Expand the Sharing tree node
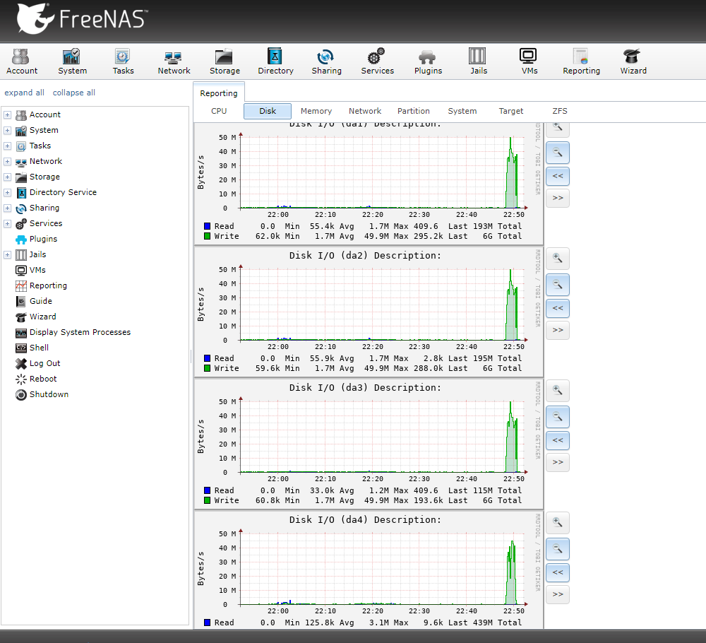706x643 pixels. pos(7,208)
